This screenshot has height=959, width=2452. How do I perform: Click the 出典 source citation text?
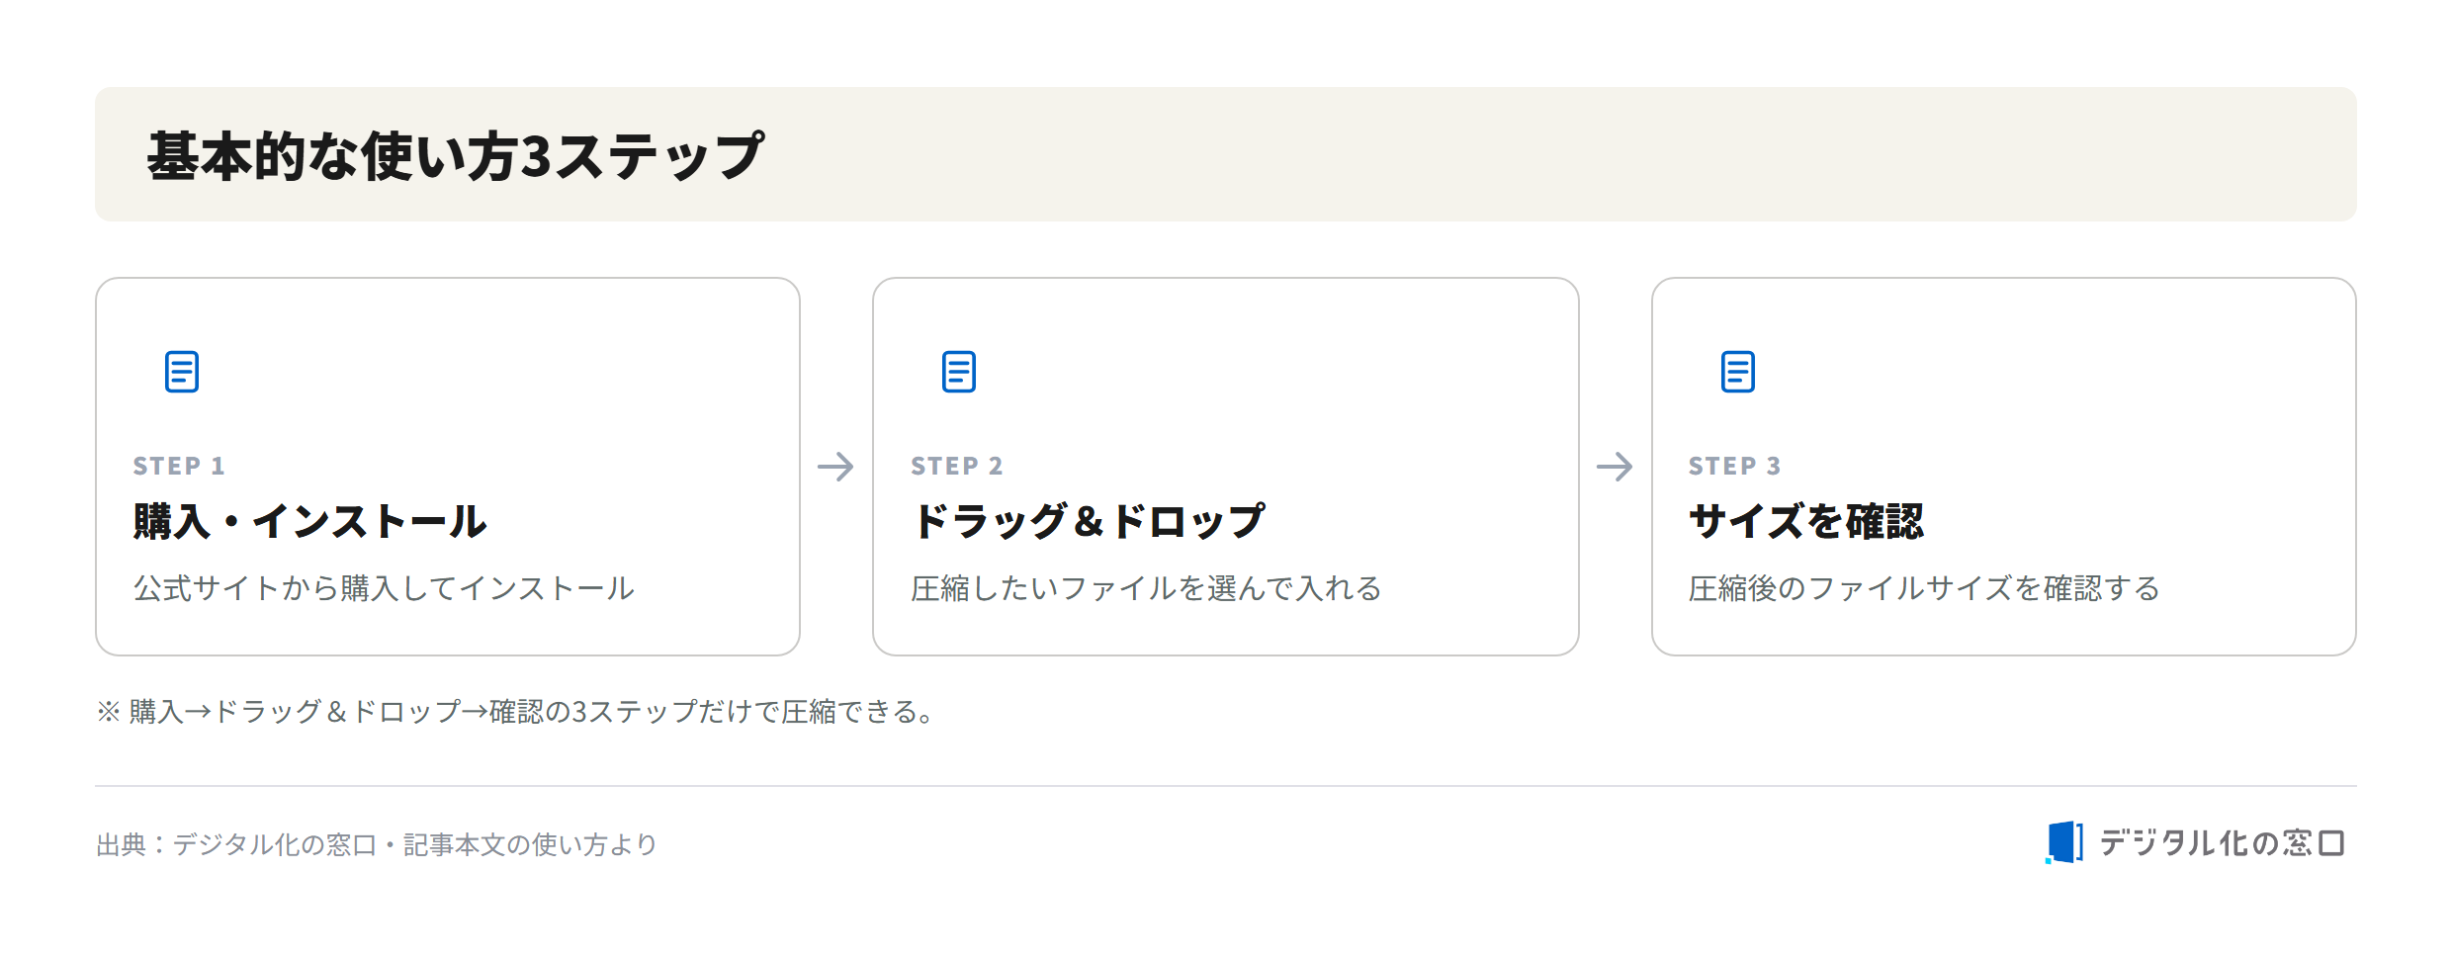(377, 844)
